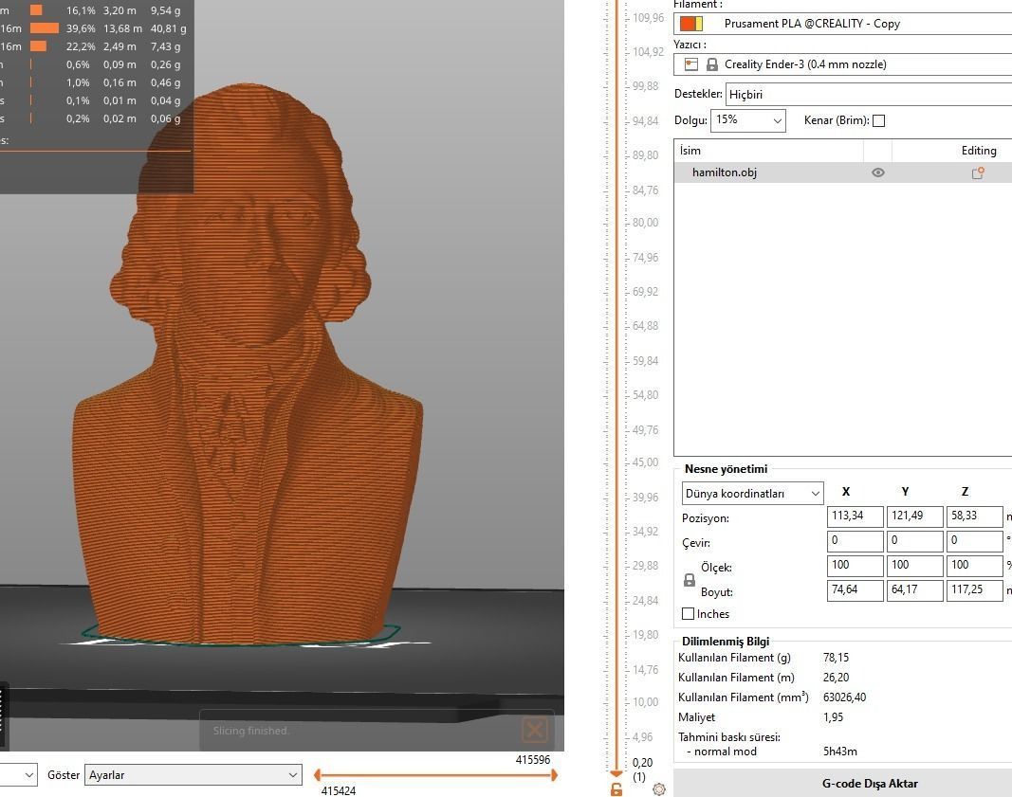
Task: Open the Dolgu 15% infill dropdown
Action: tap(748, 120)
